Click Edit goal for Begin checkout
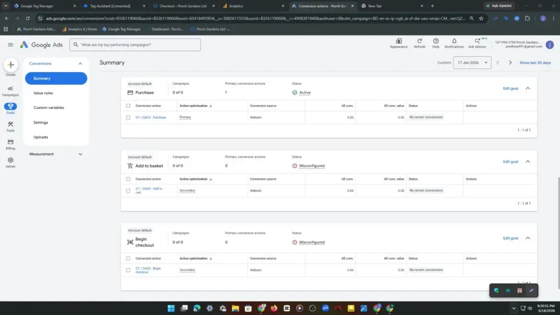 click(x=510, y=238)
